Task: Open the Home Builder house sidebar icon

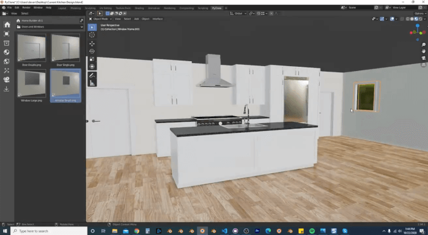Action: point(7,25)
